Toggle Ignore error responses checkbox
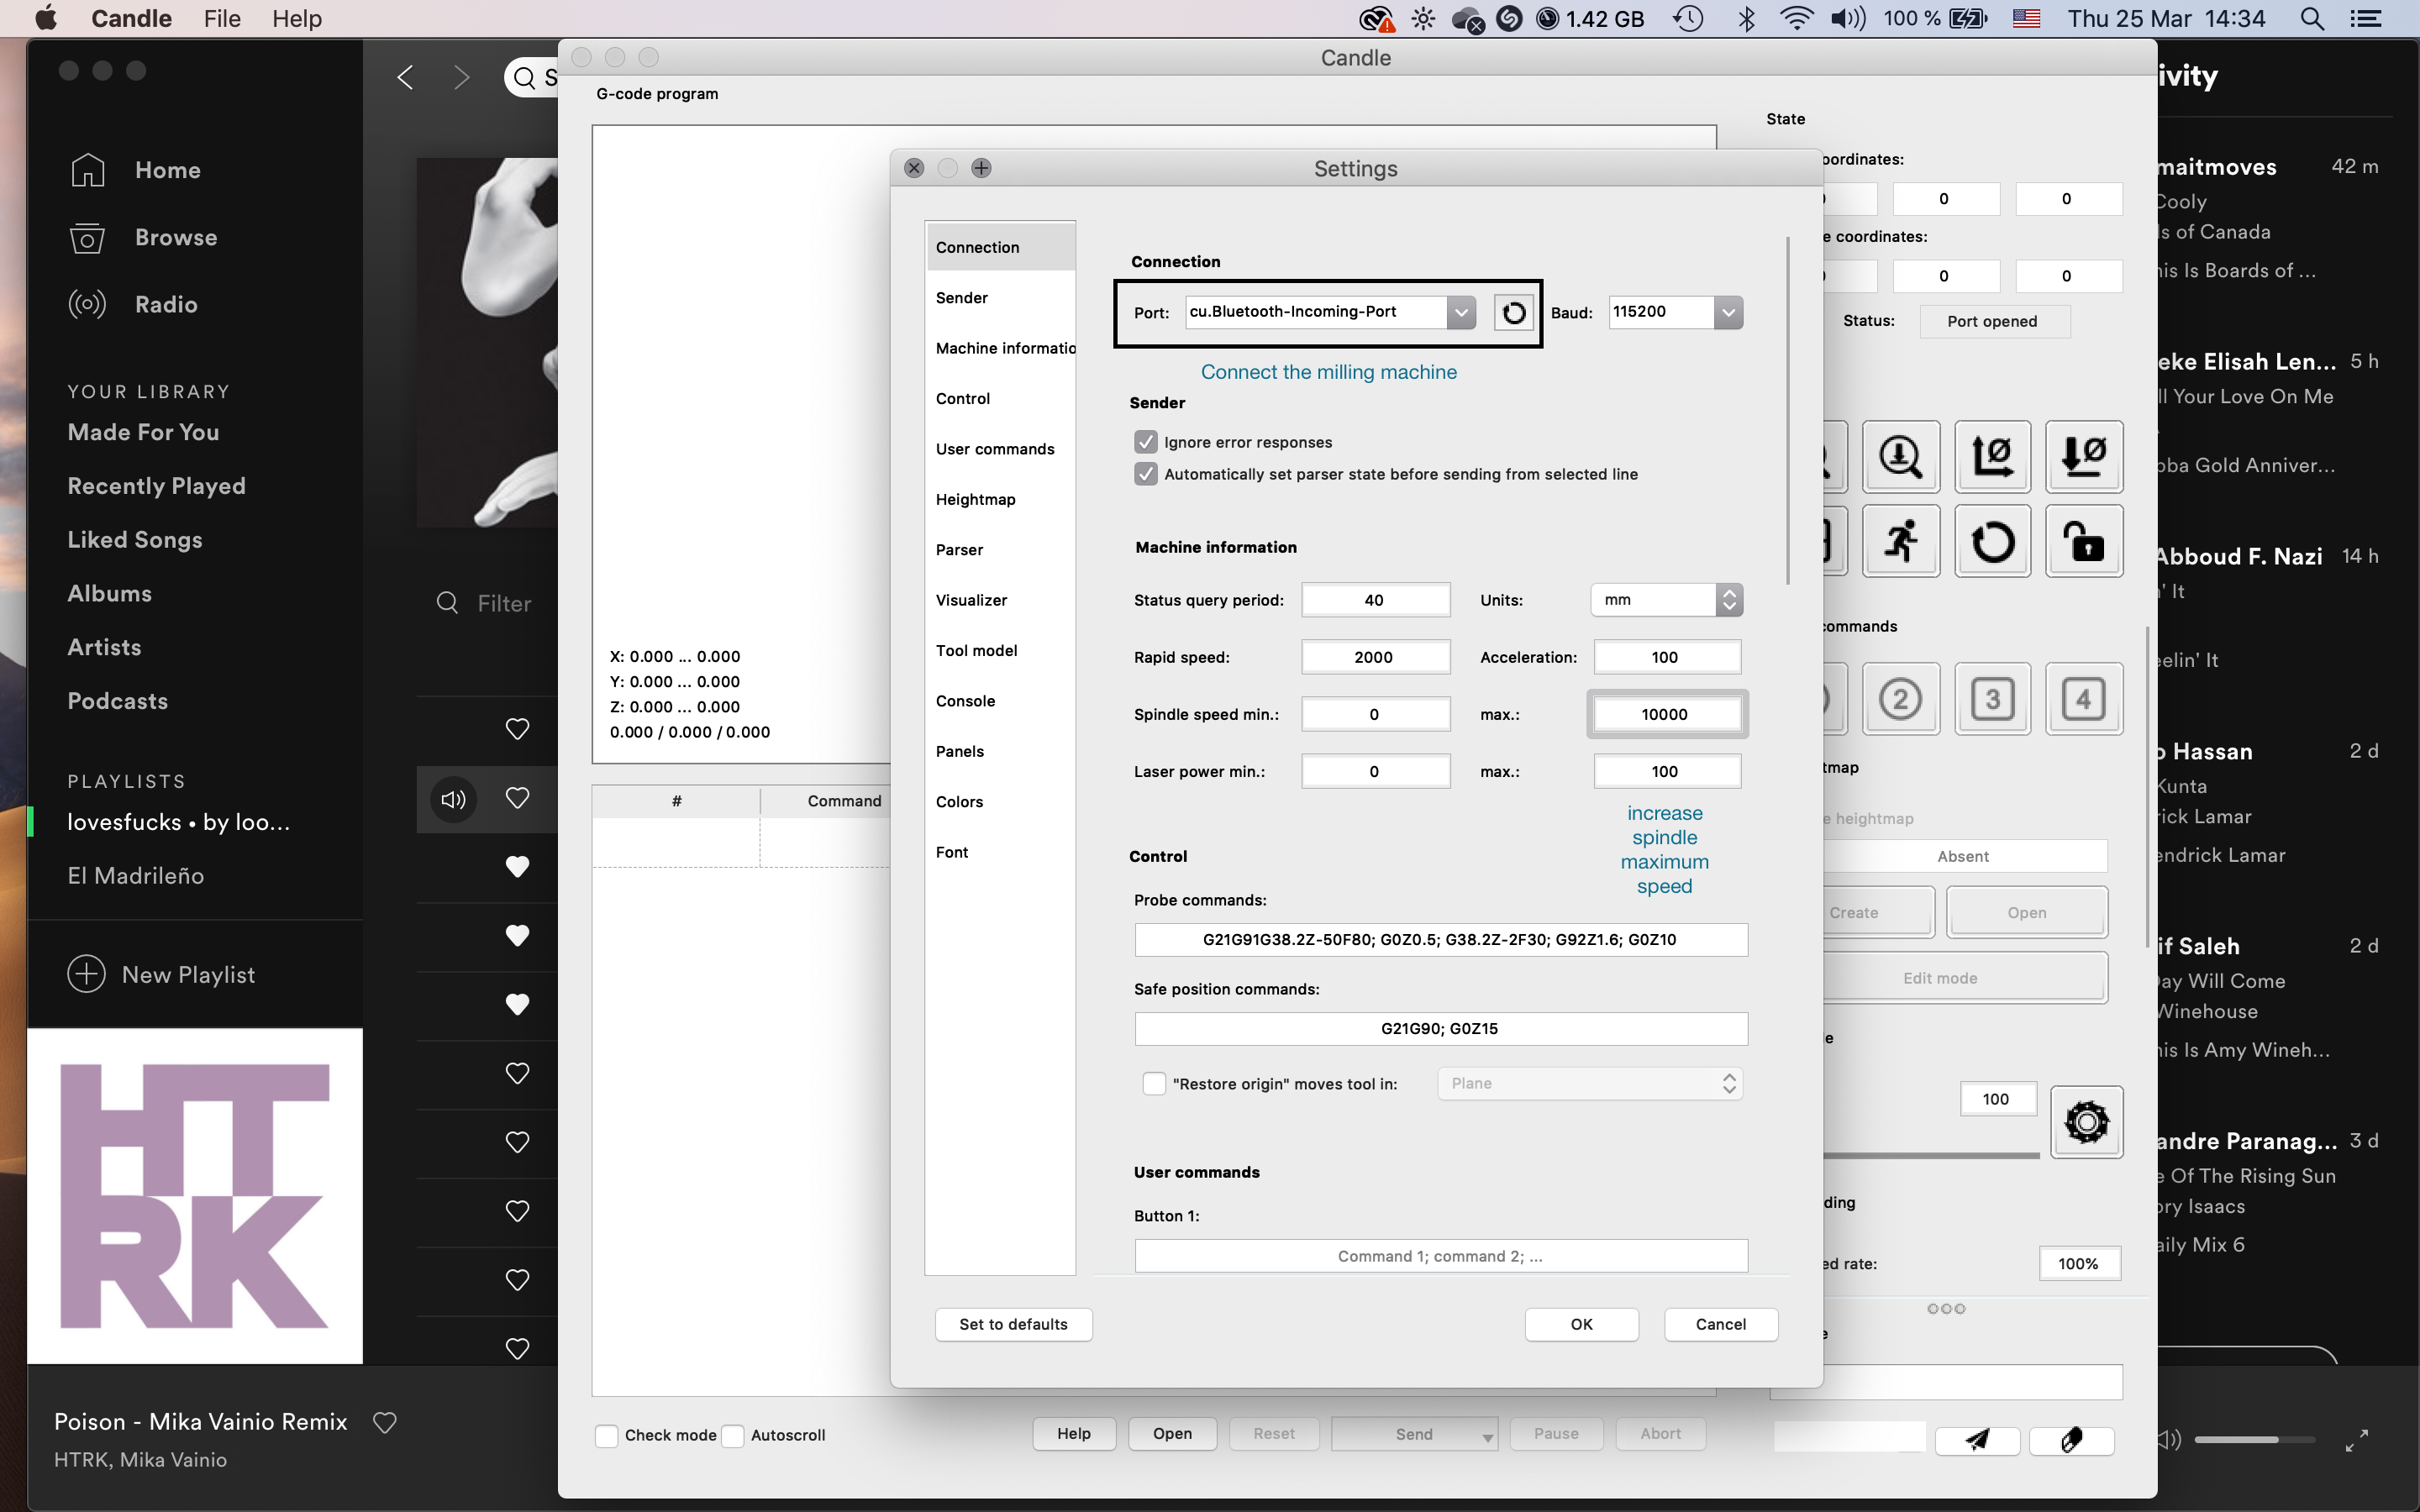The height and width of the screenshot is (1512, 2420). [x=1146, y=441]
